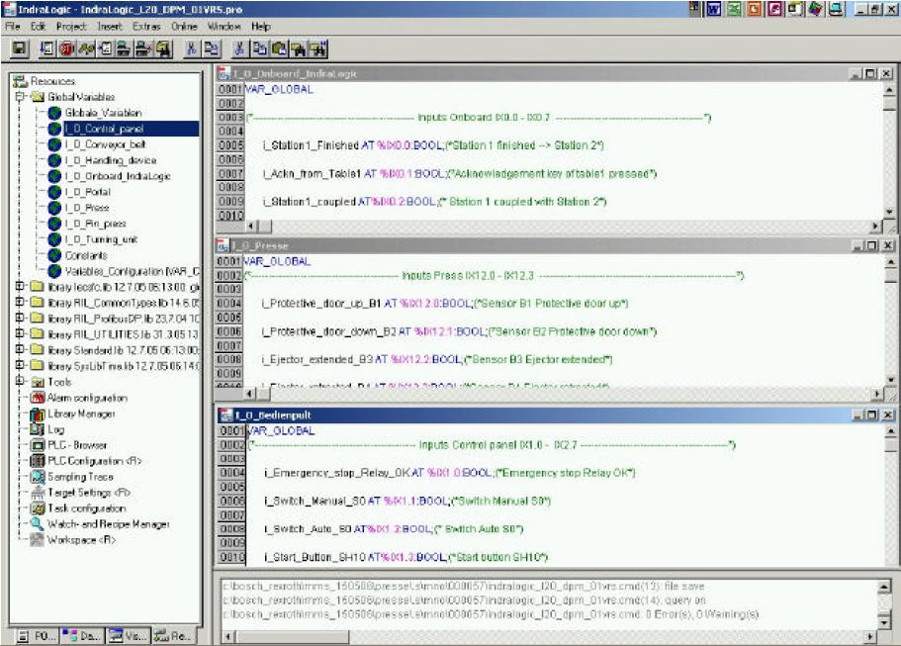The image size is (901, 646).
Task: Open the Extras menu
Action: pyautogui.click(x=146, y=27)
